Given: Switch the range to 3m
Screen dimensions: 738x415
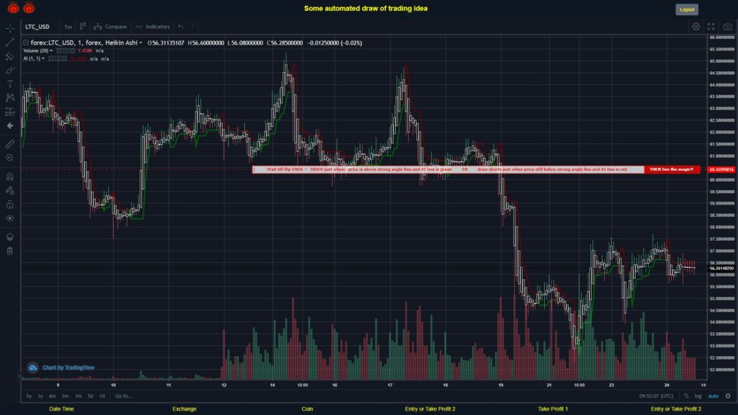Looking at the screenshot, I should pyautogui.click(x=65, y=396).
